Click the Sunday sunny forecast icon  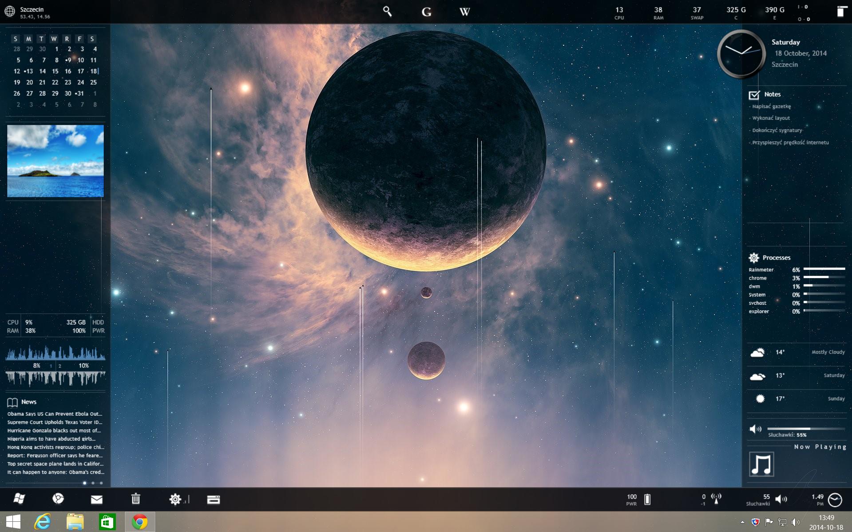coord(760,399)
